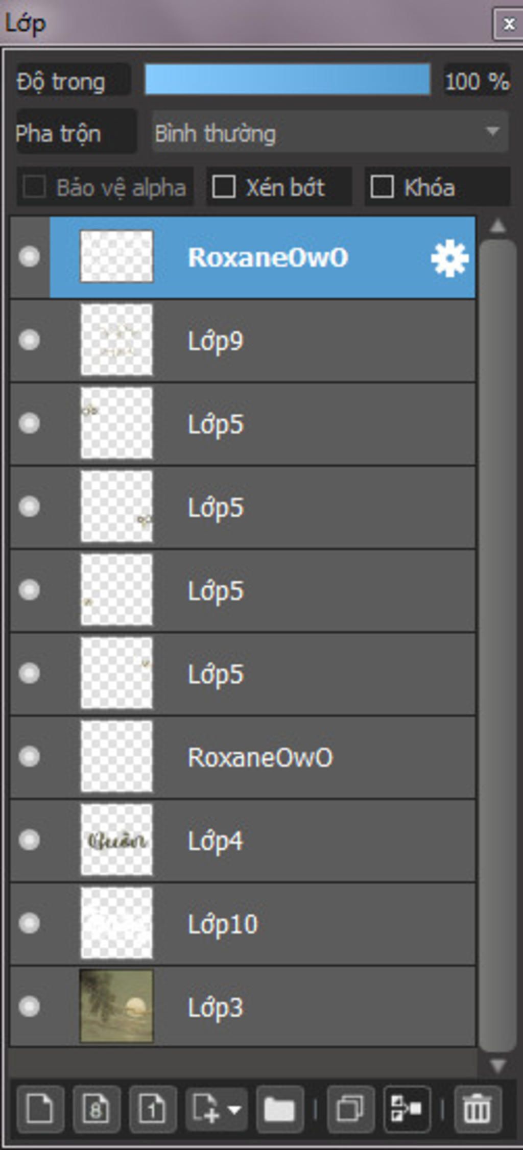Image resolution: width=523 pixels, height=1150 pixels.
Task: Tick the Khóa lock checkbox
Action: (x=382, y=187)
